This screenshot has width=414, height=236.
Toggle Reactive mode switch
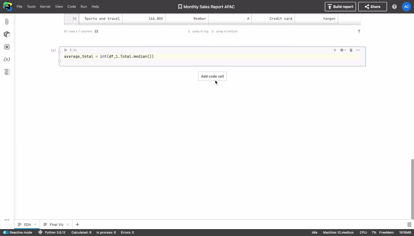[6, 233]
